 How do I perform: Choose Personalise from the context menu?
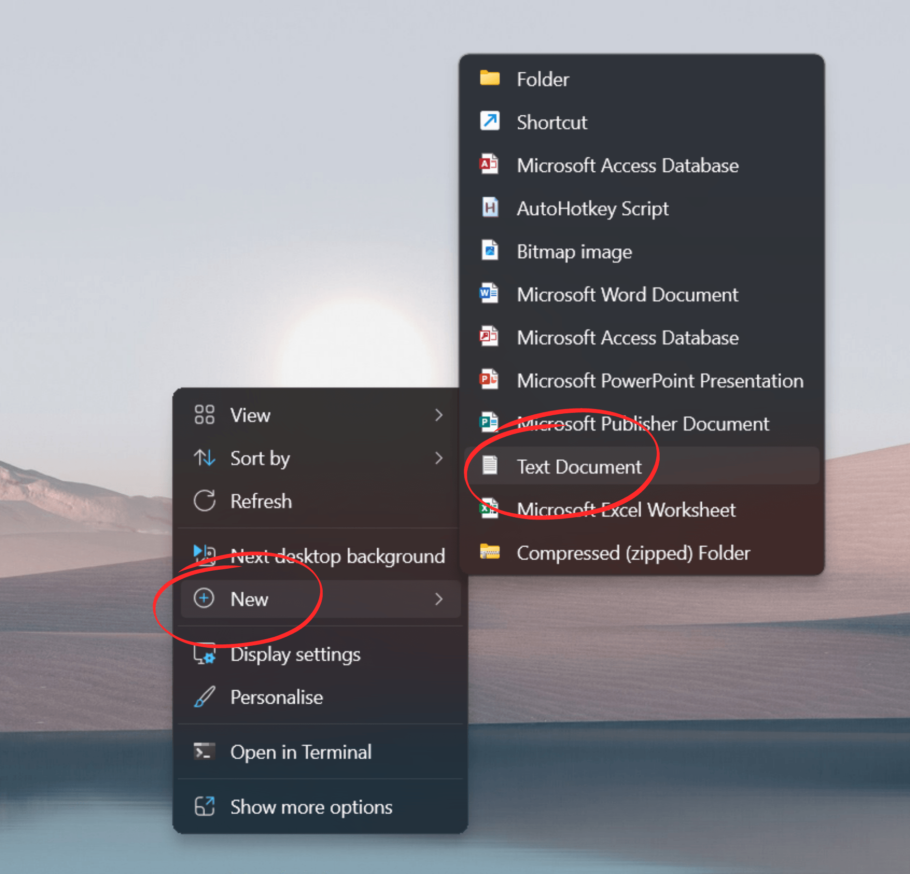pyautogui.click(x=277, y=697)
